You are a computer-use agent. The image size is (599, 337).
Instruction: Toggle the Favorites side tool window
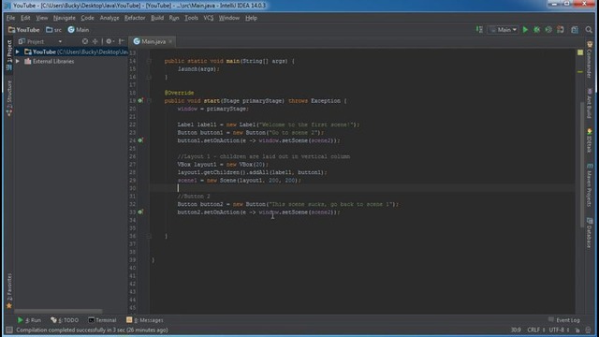(9, 290)
